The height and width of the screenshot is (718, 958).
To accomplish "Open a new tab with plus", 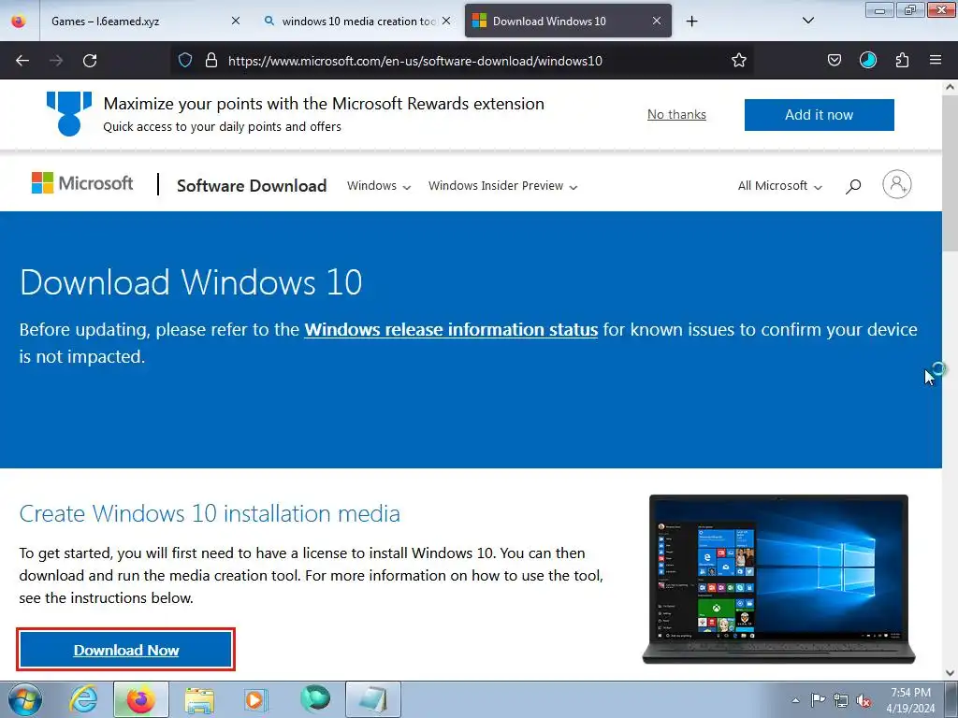I will (691, 22).
